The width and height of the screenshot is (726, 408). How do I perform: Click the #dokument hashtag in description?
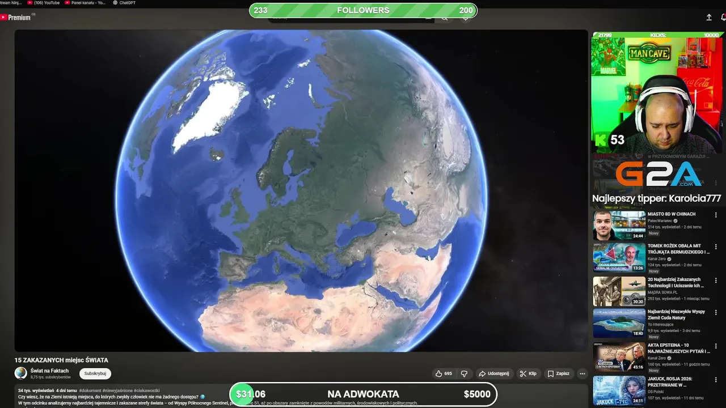(x=90, y=390)
